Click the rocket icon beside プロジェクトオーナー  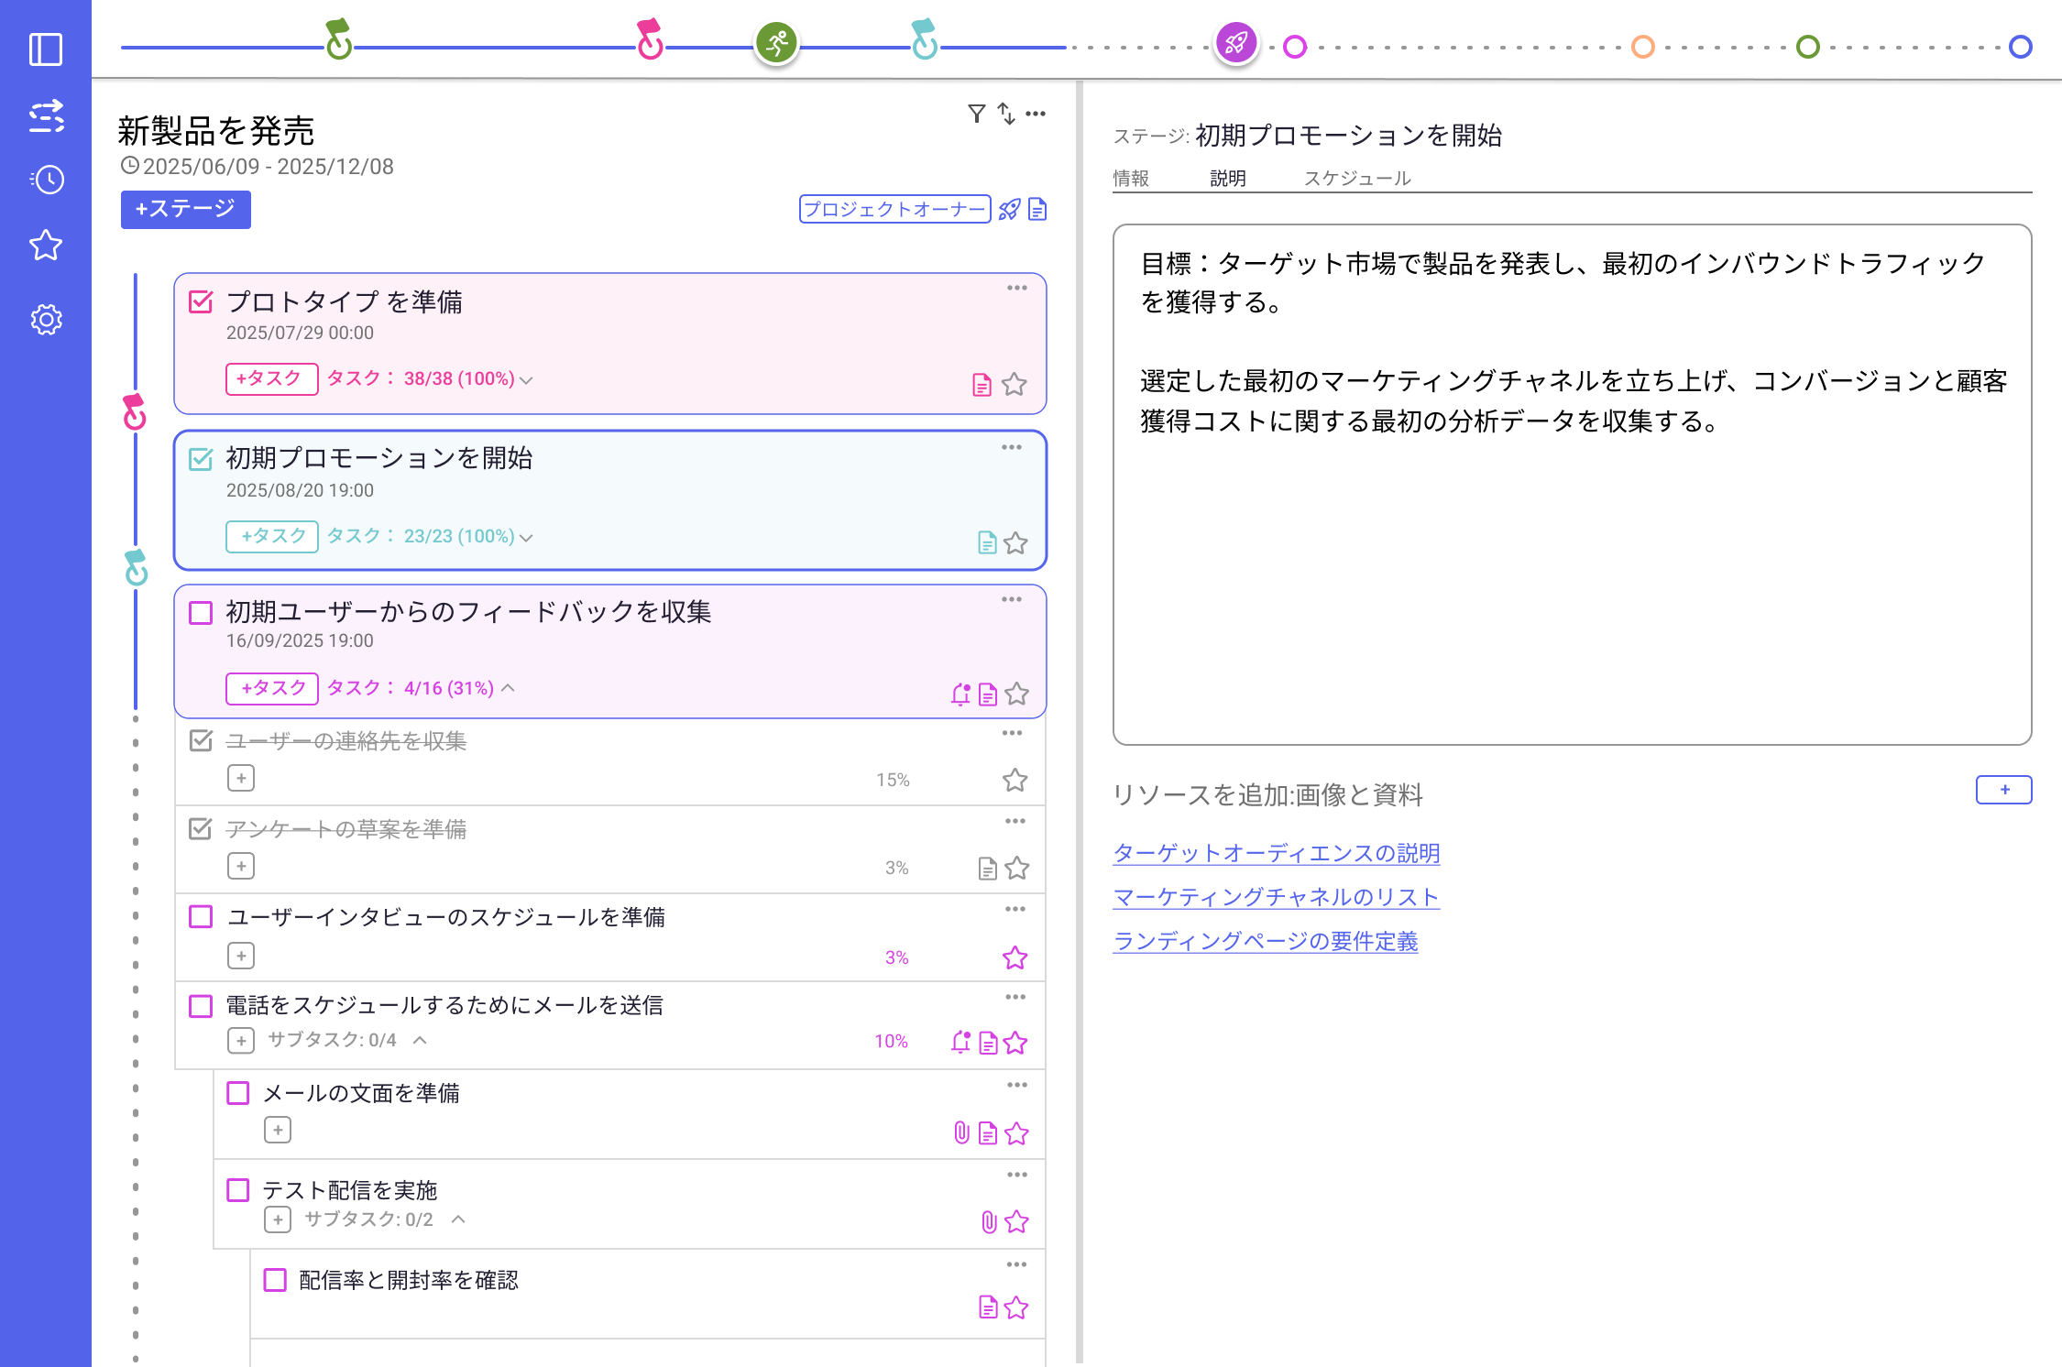point(1009,210)
